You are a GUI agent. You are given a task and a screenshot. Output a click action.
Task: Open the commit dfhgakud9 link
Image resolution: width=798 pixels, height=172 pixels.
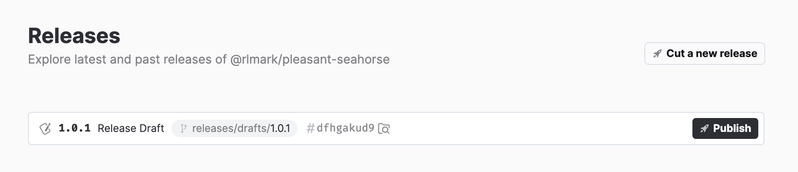coord(345,128)
